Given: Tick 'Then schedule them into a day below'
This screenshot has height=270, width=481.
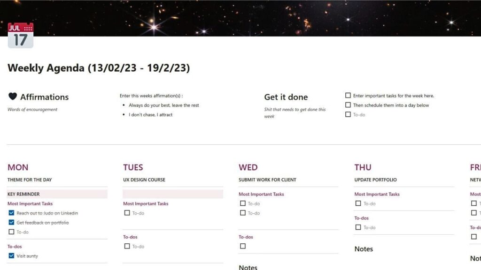Looking at the screenshot, I should coord(348,105).
